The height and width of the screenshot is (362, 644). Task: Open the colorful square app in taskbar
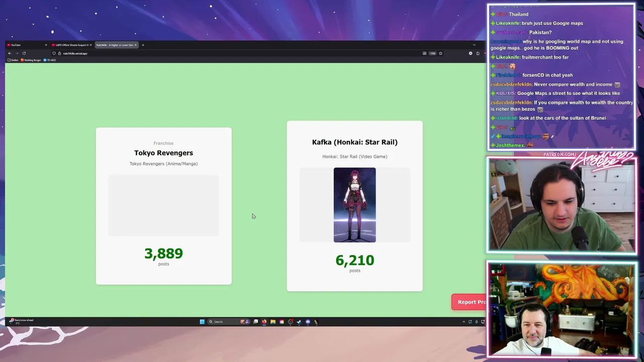[x=281, y=322]
